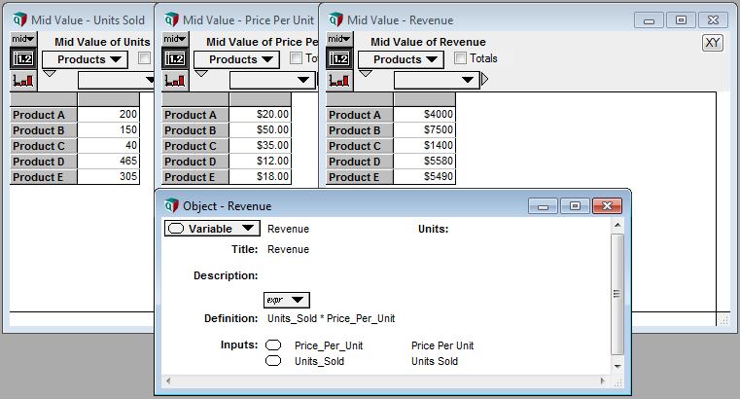Screen dimensions: 740x399
Task: Open mid dropdown in Revenue window
Action: click(339, 39)
